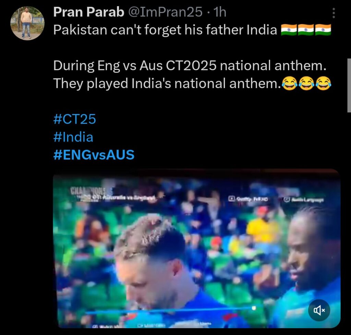Viewport: 351px width, 335px height.
Task: Open the #CT25 hashtag
Action: (x=74, y=119)
